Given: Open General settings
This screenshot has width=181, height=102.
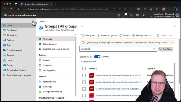Looking at the screenshot, I should [46, 60].
